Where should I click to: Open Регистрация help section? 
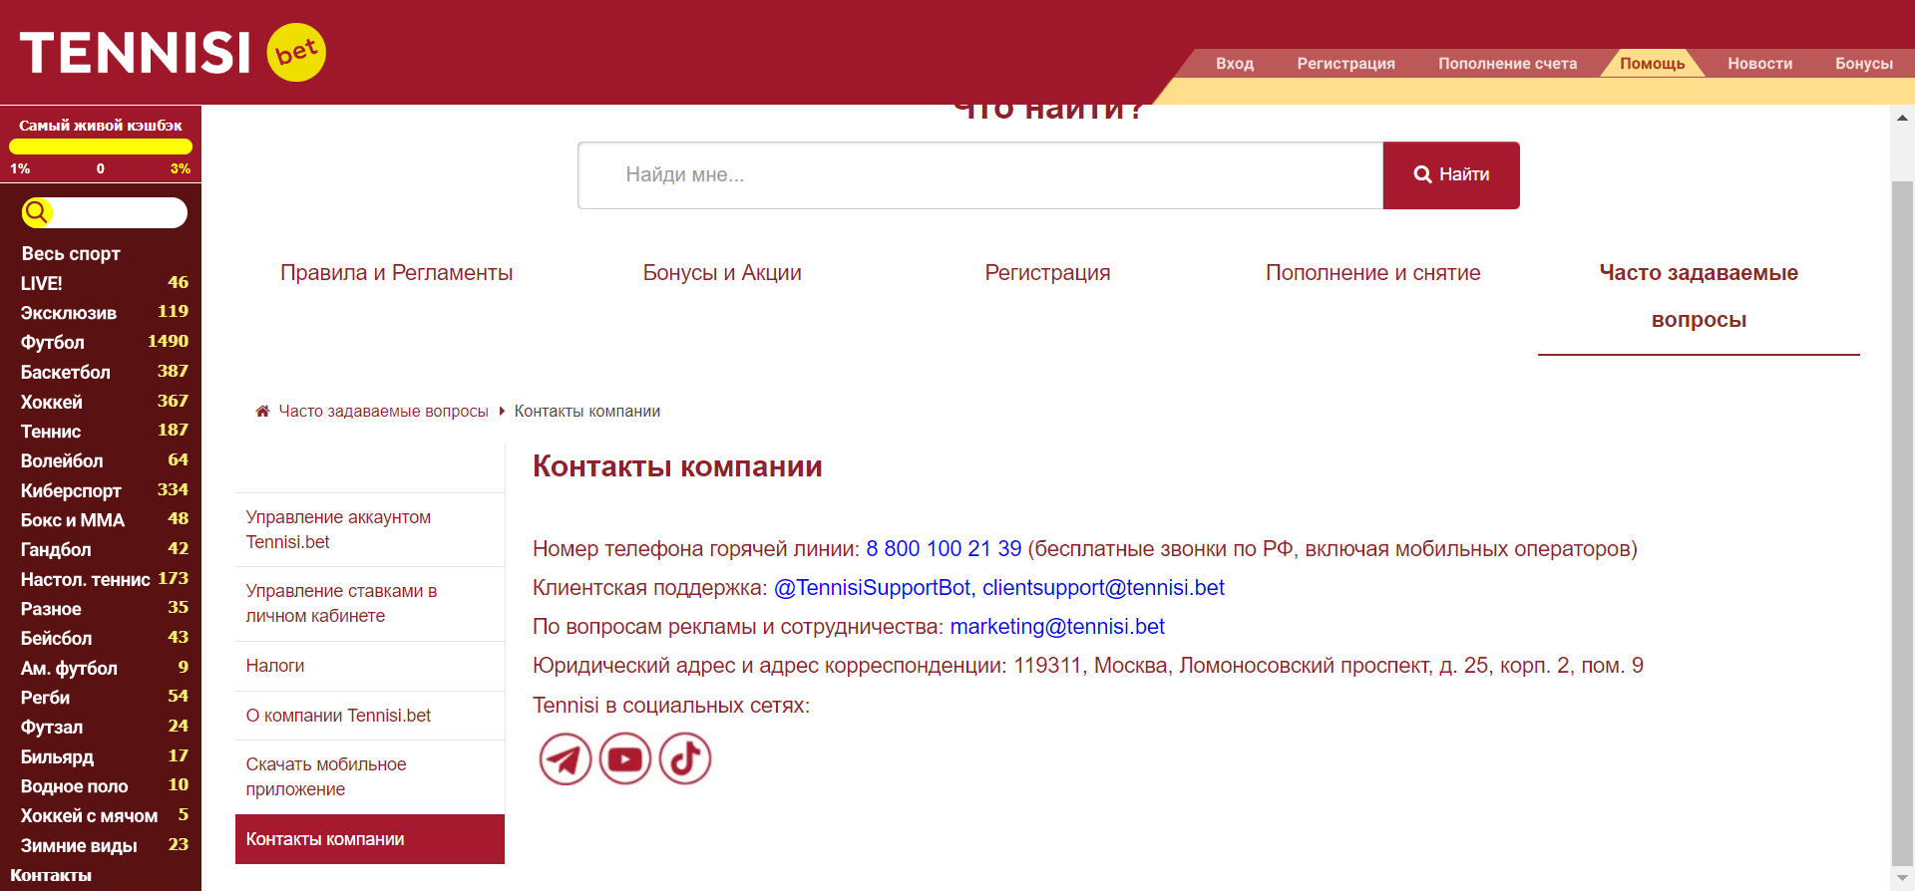click(x=1047, y=273)
